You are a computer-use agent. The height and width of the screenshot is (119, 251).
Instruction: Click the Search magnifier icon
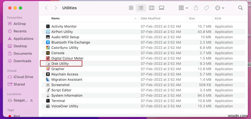click(240, 8)
